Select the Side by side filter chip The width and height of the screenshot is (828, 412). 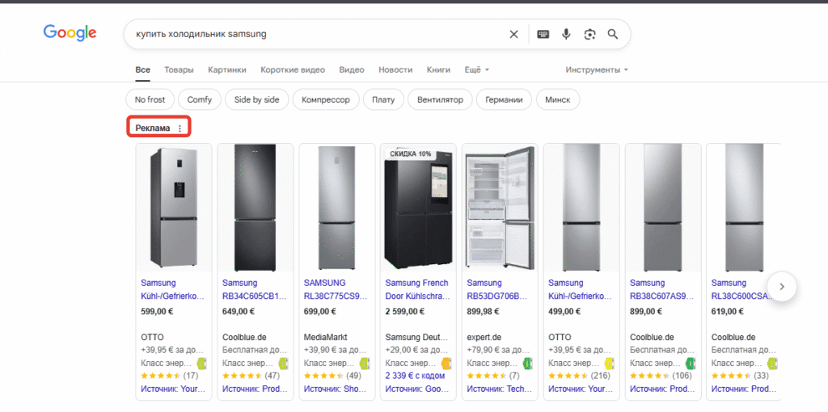pos(256,99)
